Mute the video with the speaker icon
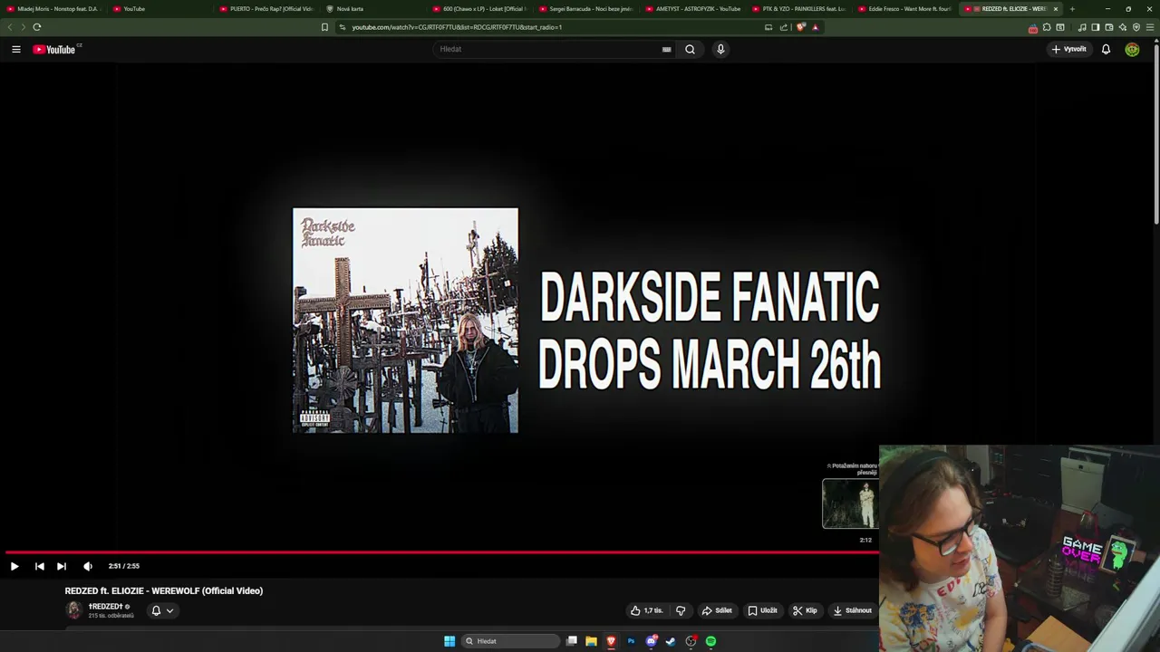This screenshot has height=652, width=1160. [x=88, y=566]
